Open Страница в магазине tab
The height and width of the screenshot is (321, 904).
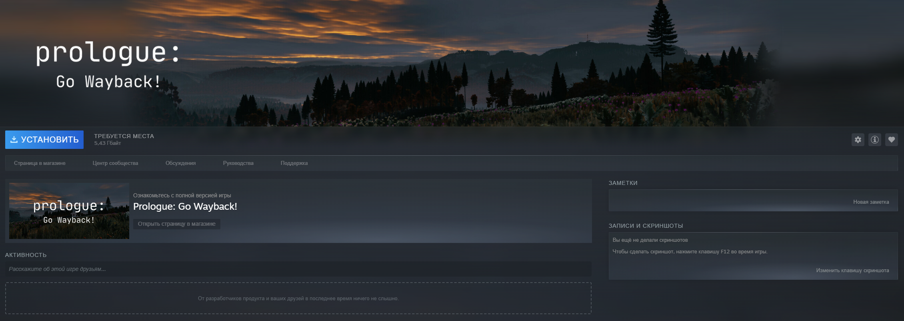(40, 163)
